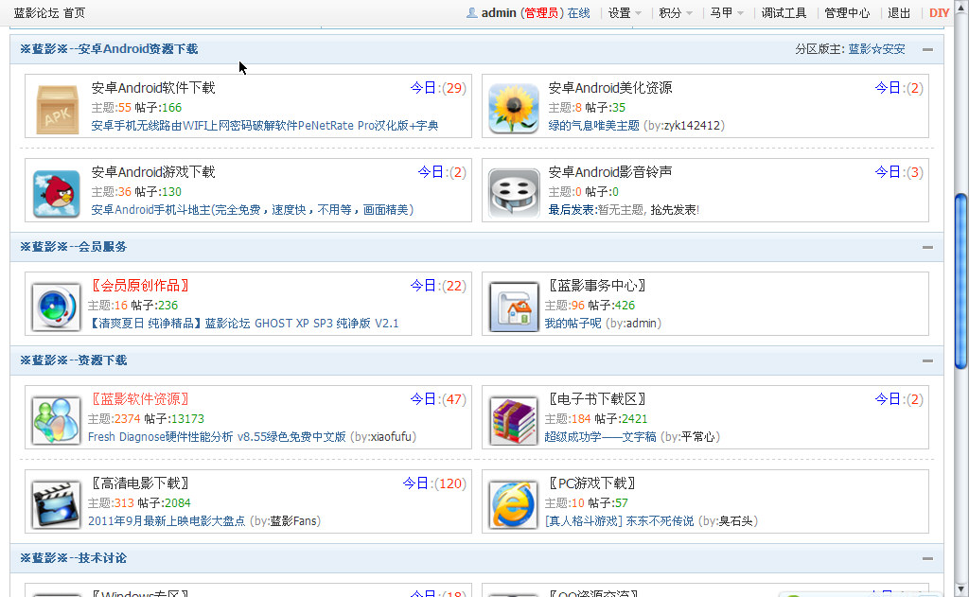The height and width of the screenshot is (597, 969).
Task: Open 〖会员原创作品〗 forum
Action: (139, 286)
